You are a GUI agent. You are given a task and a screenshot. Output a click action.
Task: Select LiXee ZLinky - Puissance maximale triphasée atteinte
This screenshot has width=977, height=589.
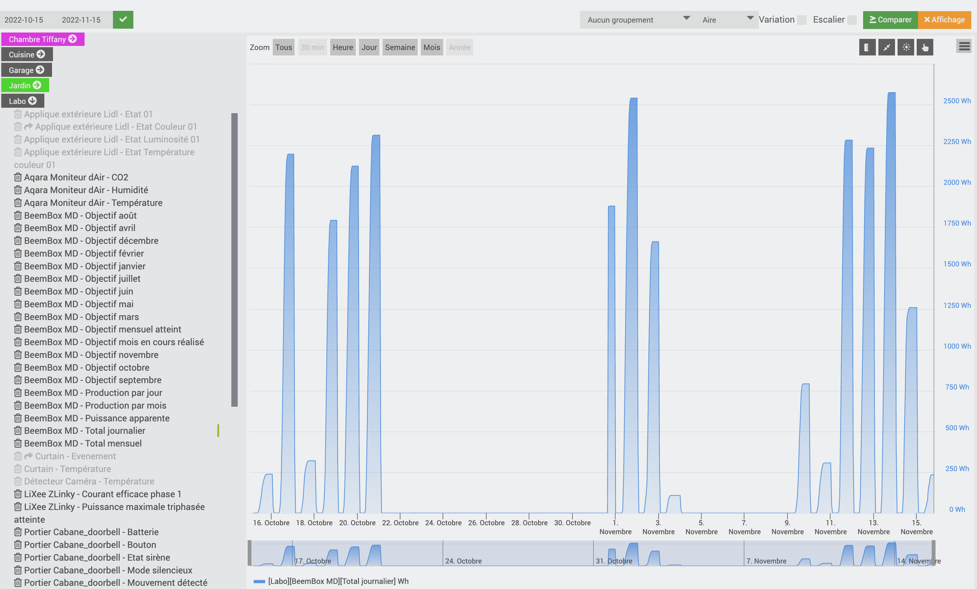tap(109, 513)
